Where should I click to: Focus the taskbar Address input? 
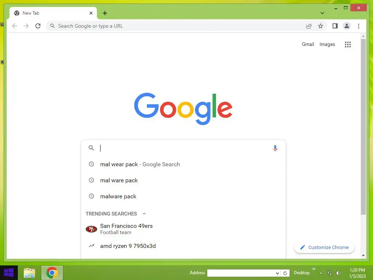(241, 273)
